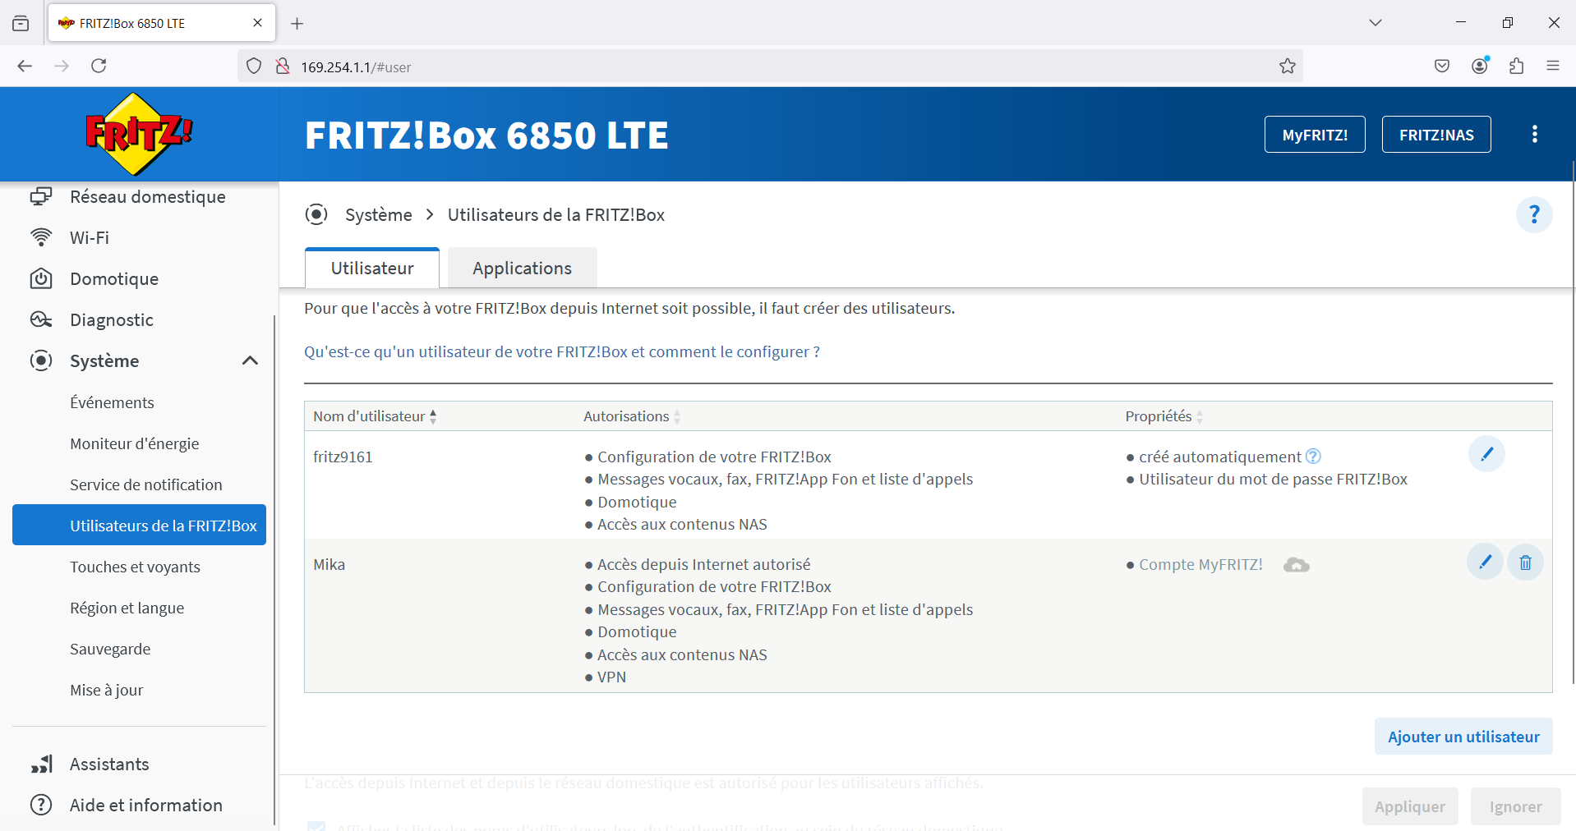The width and height of the screenshot is (1576, 831).
Task: Click the FRITZ! logo
Action: 139,134
